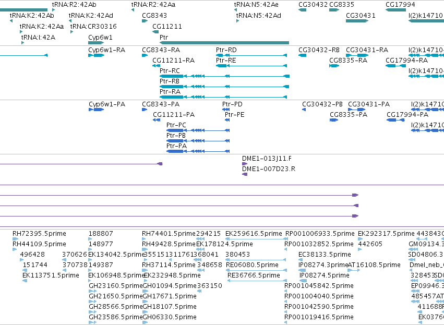Click the Ptr-RB transcript feature
The width and height of the screenshot is (444, 325).
coord(224,87)
